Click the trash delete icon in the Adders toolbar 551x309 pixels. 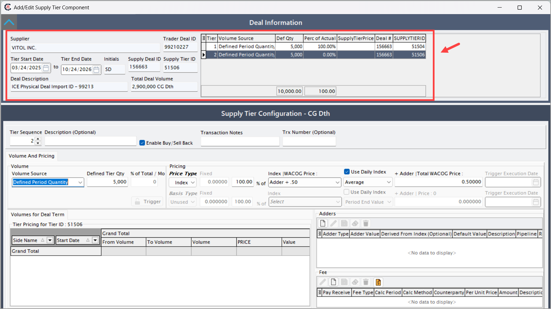(x=366, y=223)
